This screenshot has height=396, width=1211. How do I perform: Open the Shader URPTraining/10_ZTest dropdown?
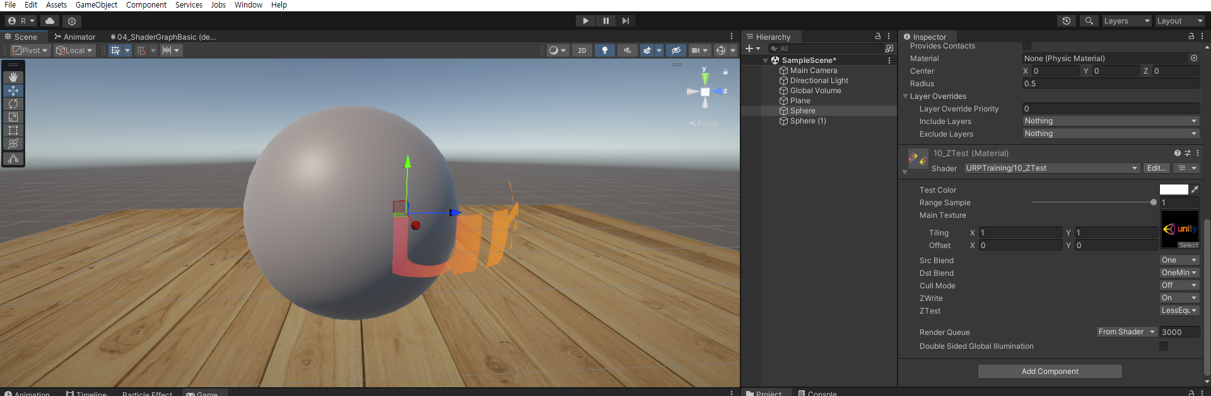click(1052, 168)
